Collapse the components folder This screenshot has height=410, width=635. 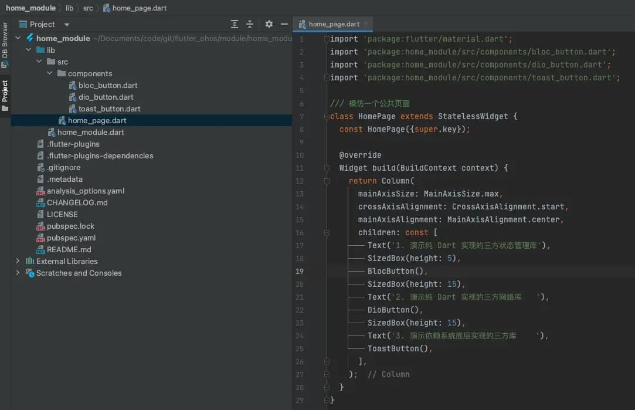coord(50,73)
